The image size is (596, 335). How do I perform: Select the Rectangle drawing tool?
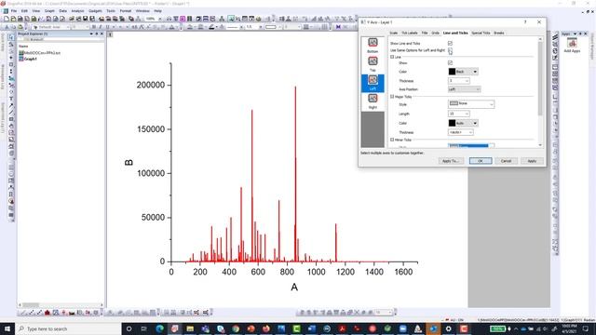(x=11, y=119)
